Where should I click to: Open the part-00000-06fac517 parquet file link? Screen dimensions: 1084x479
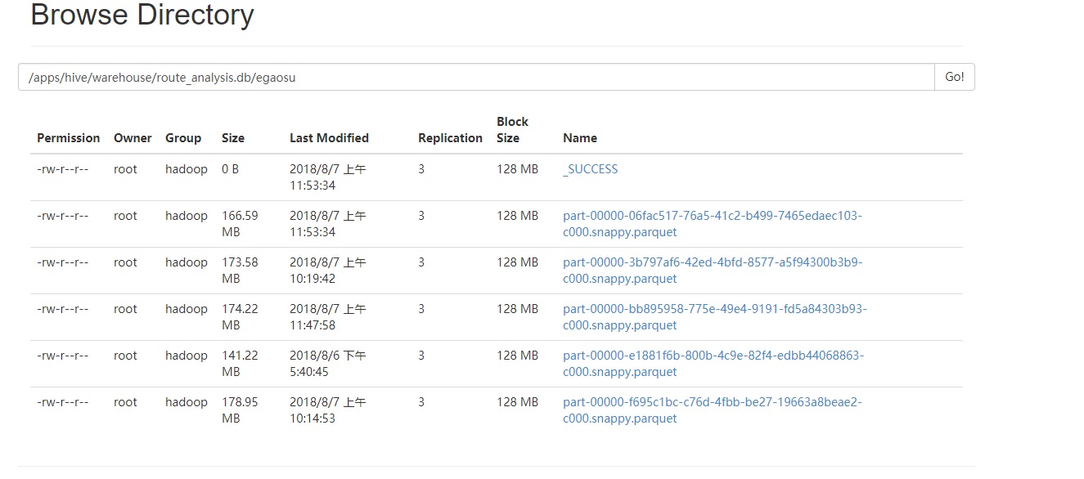click(711, 216)
